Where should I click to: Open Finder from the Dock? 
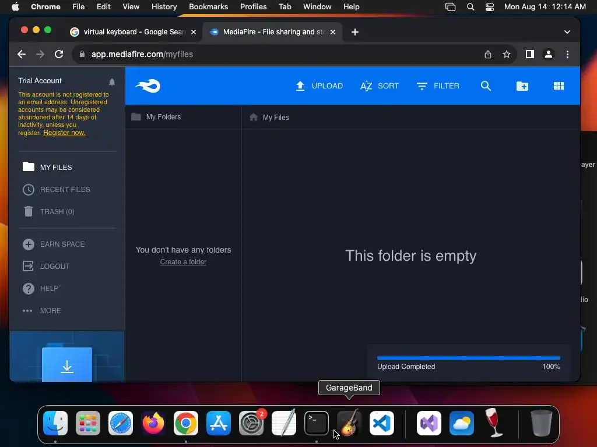click(55, 423)
